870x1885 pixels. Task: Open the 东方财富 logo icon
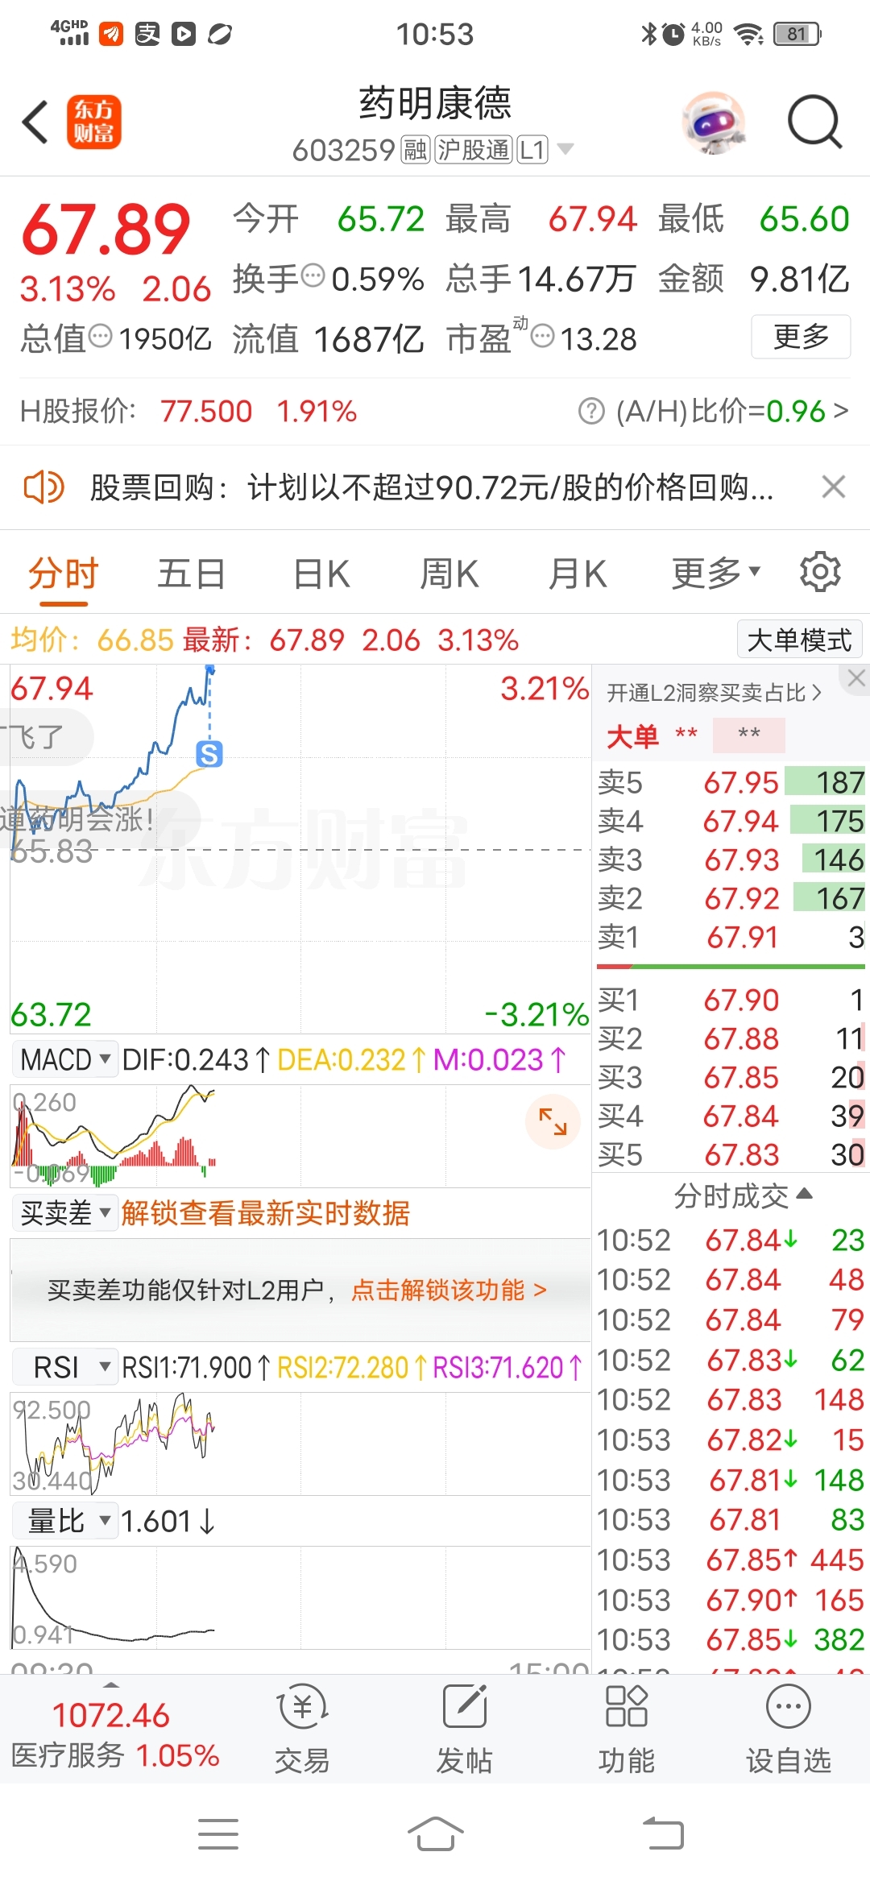click(x=94, y=122)
